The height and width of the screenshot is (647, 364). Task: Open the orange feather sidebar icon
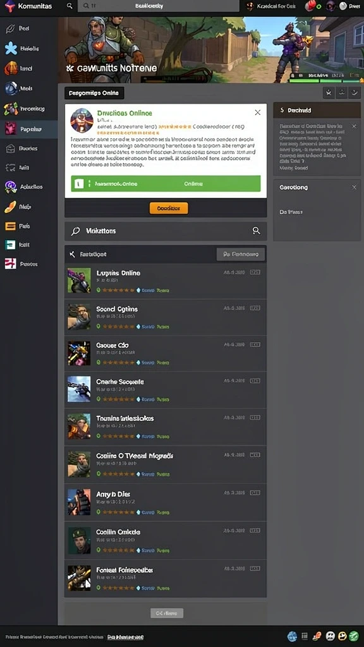pos(10,207)
